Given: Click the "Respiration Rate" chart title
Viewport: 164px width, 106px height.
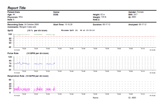Looking at the screenshot, I should click(16, 76).
